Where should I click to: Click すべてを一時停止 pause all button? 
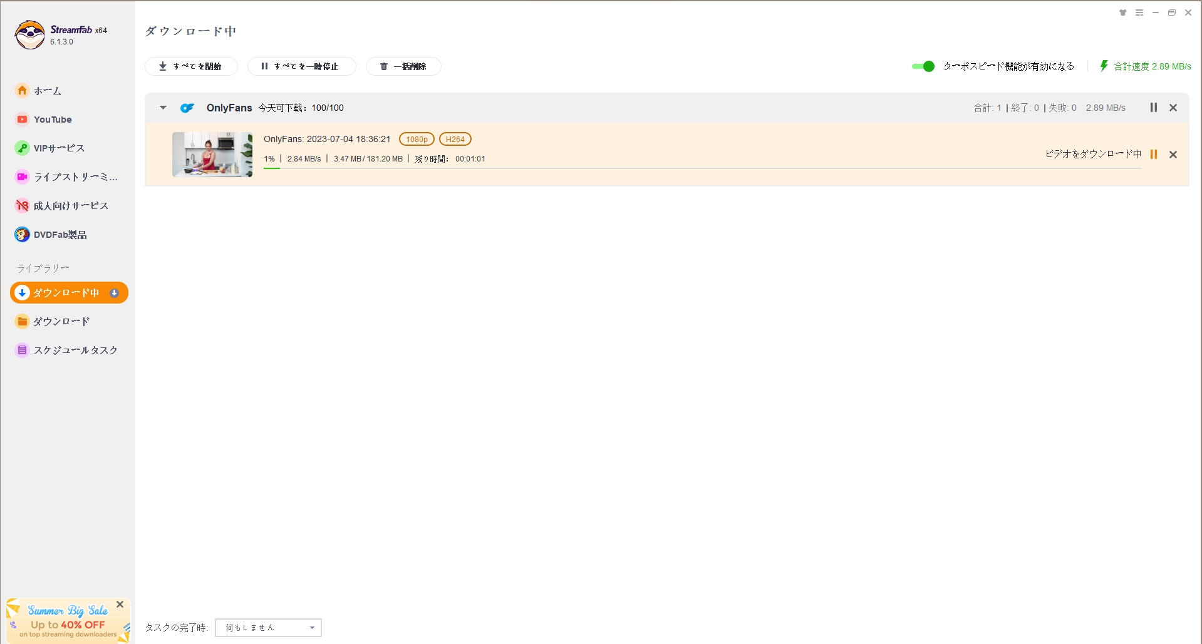(x=301, y=66)
